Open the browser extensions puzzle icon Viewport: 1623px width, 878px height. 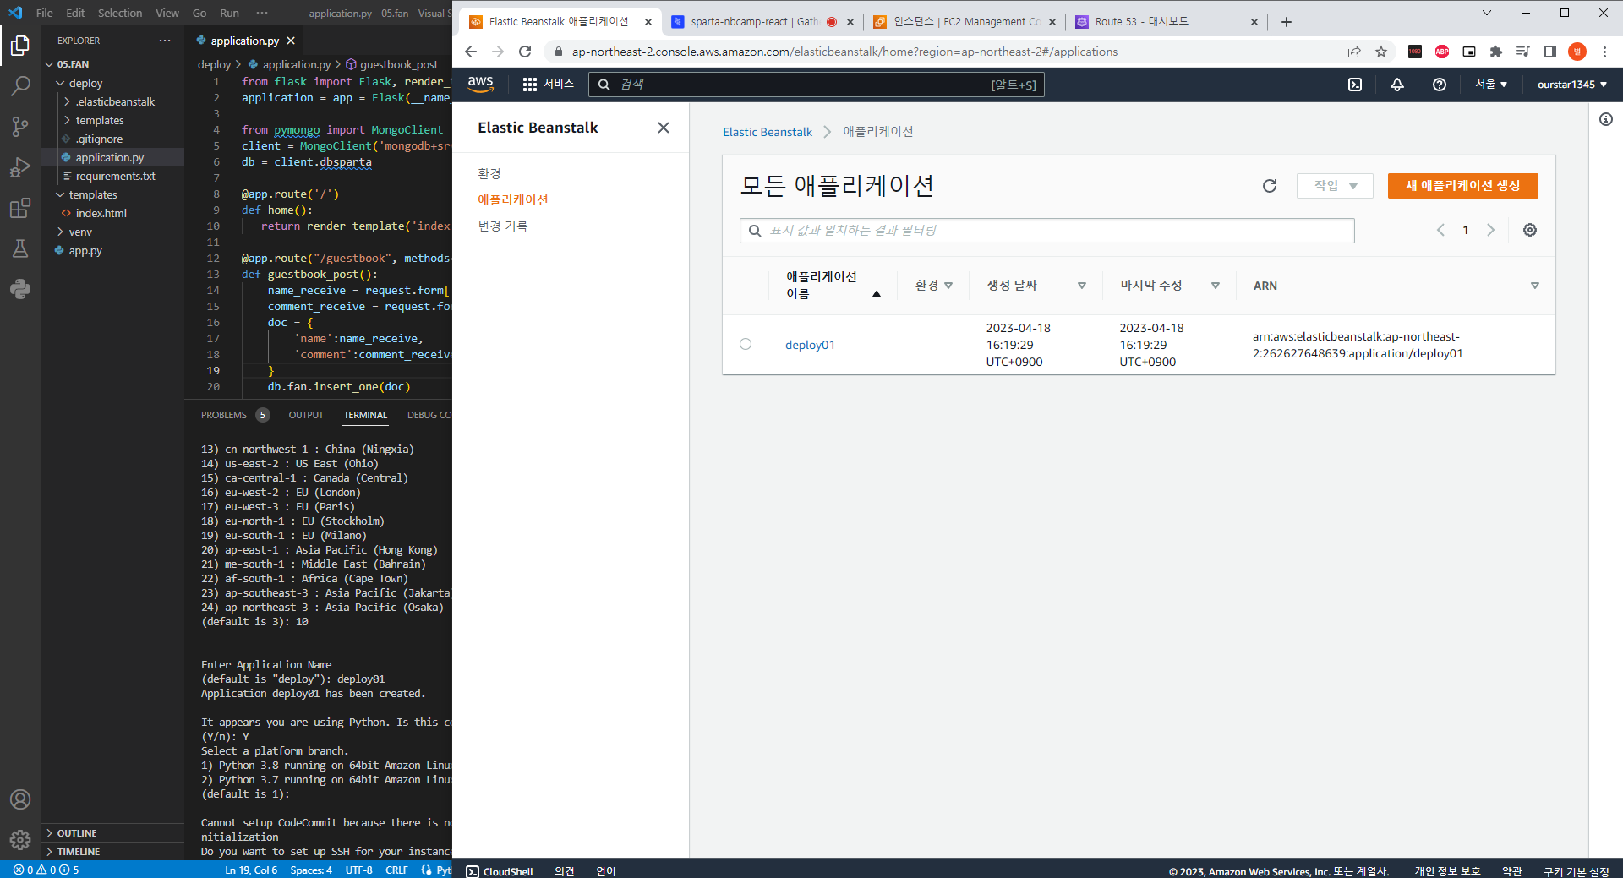pos(1496,52)
